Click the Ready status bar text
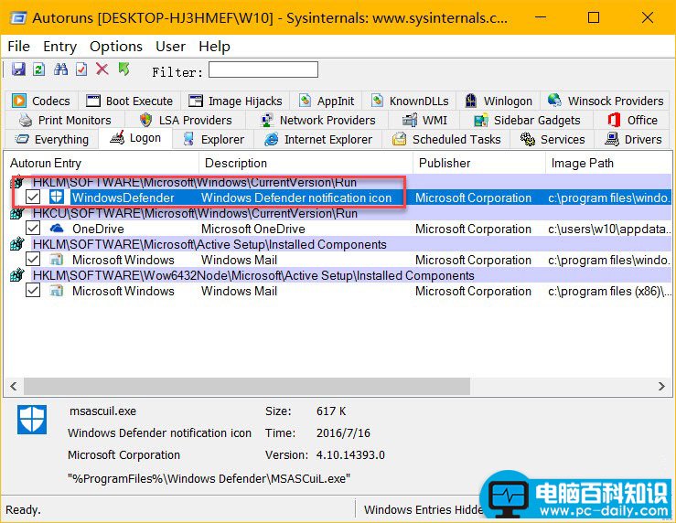The width and height of the screenshot is (676, 523). click(23, 510)
